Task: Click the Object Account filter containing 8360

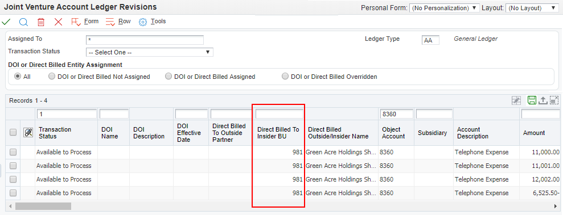Action: click(396, 114)
